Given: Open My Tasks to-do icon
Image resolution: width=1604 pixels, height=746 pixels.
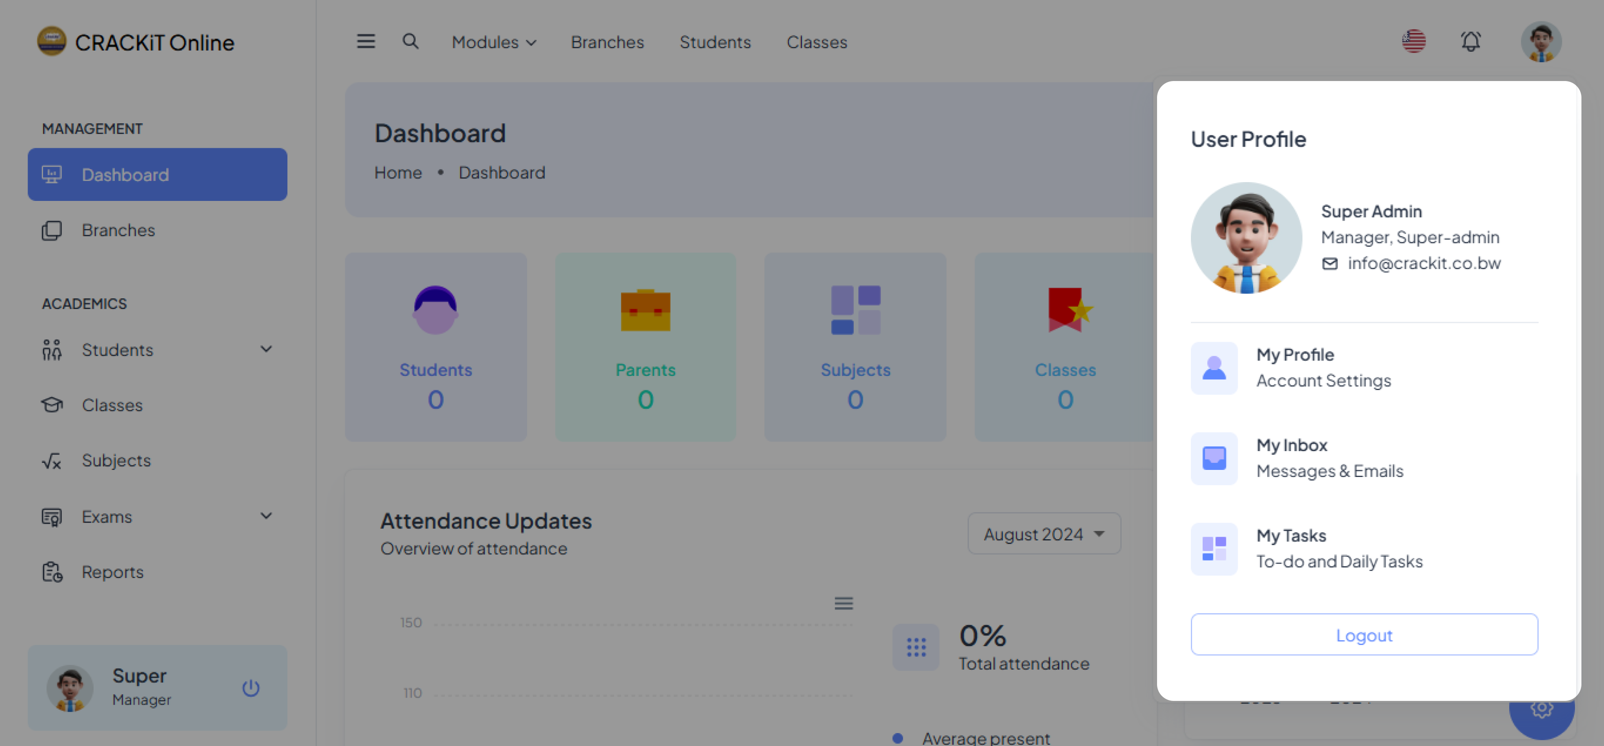Looking at the screenshot, I should (x=1213, y=548).
